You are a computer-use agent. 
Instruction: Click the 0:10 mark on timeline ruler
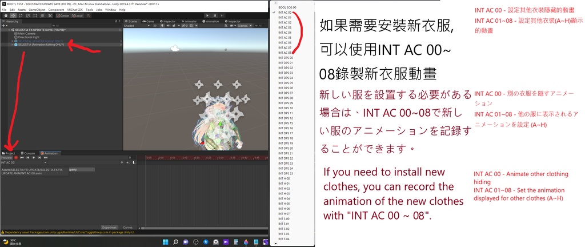[171, 158]
